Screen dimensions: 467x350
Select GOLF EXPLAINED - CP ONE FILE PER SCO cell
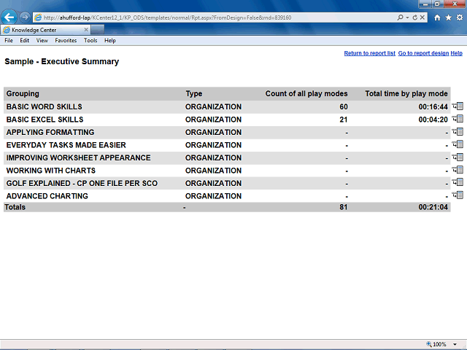point(82,183)
